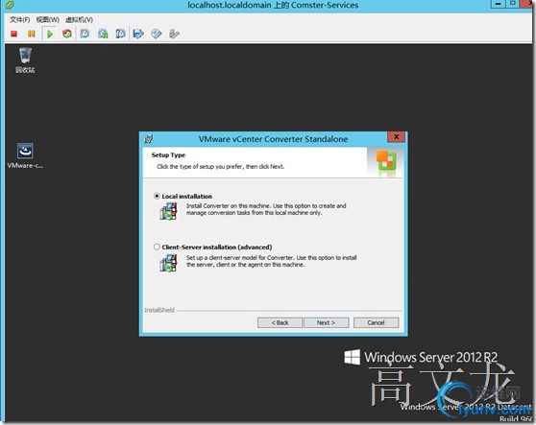Click the connect USB device toolbar icon
536x425 pixels.
click(x=174, y=34)
